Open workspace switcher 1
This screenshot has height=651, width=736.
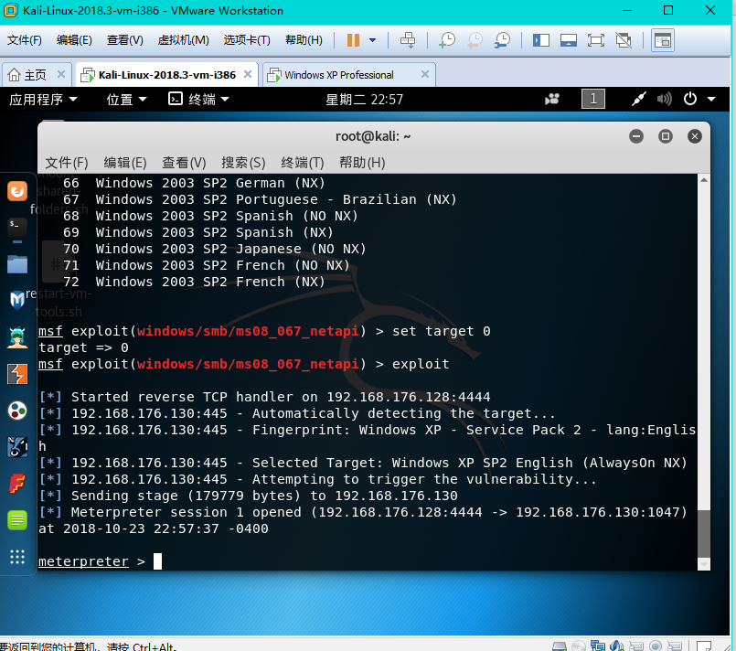pos(592,99)
